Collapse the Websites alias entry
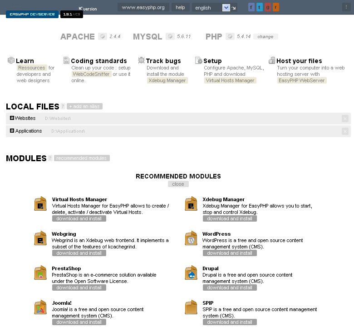The image size is (354, 332). coord(12,118)
